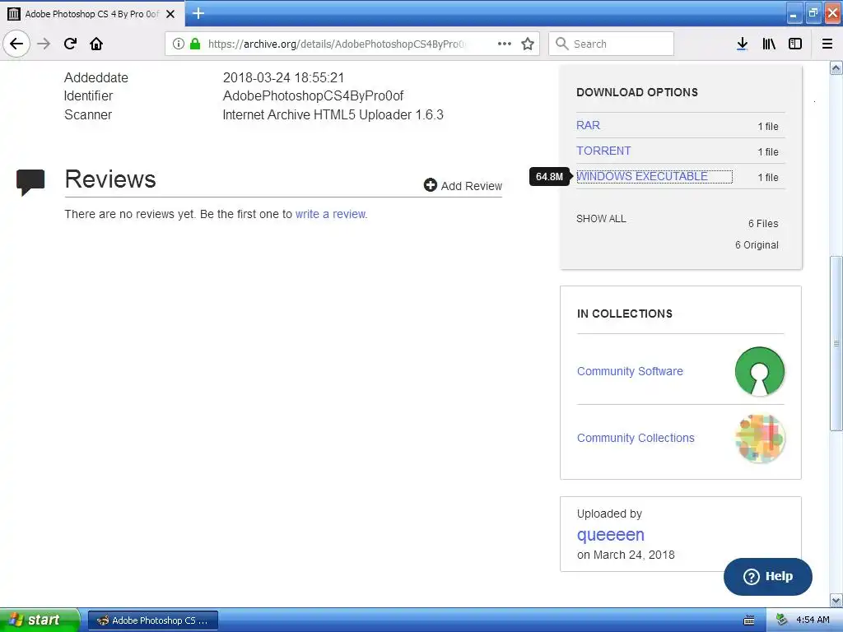The height and width of the screenshot is (632, 843).
Task: Go back using the browser back arrow
Action: tap(16, 44)
